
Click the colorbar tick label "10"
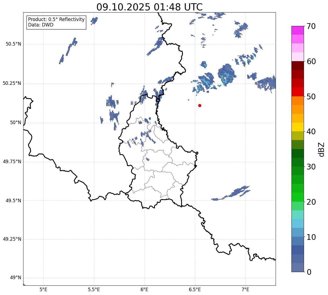coord(311,237)
